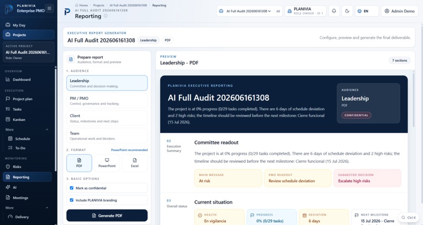The height and width of the screenshot is (225, 423).
Task: Click the Risks shield icon
Action: tap(8, 167)
